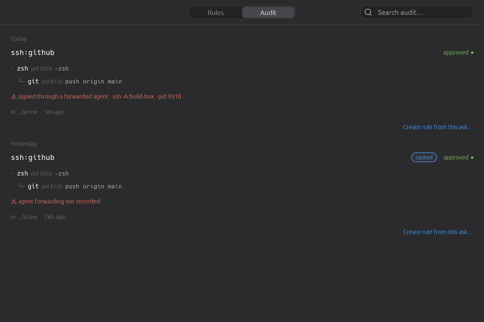This screenshot has height=322, width=484.
Task: Select the Audit tab
Action: pyautogui.click(x=268, y=13)
